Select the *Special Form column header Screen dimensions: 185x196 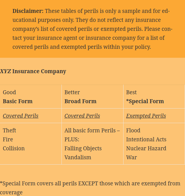pos(145,101)
